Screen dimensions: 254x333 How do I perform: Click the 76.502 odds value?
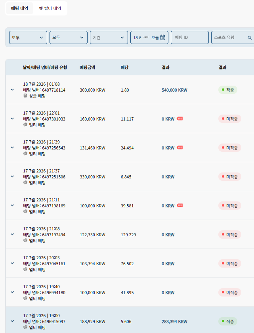click(127, 264)
